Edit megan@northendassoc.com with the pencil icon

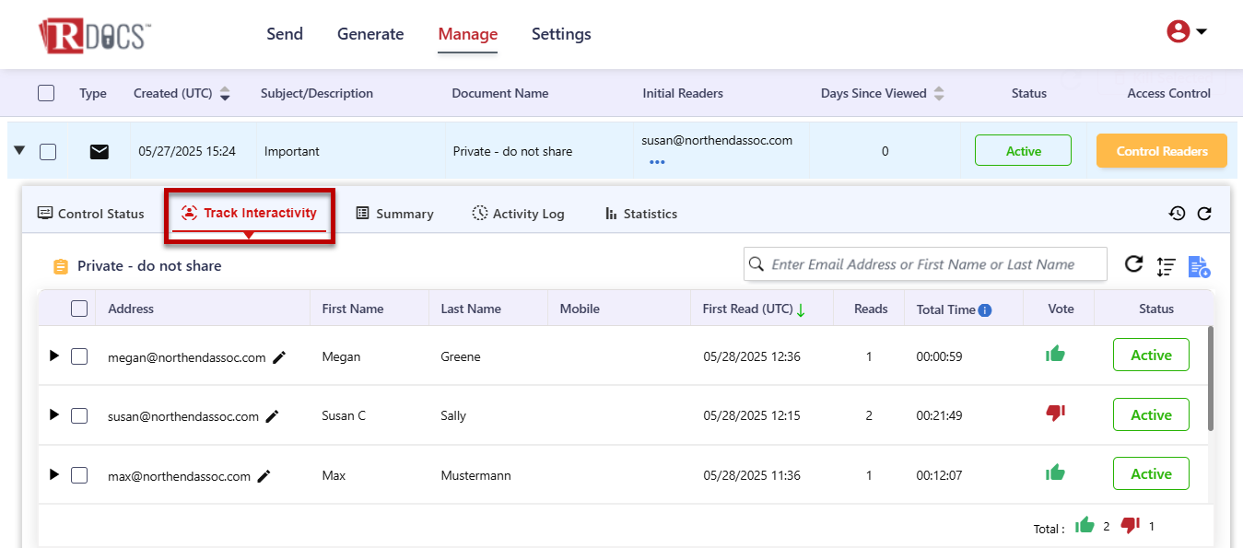coord(279,357)
